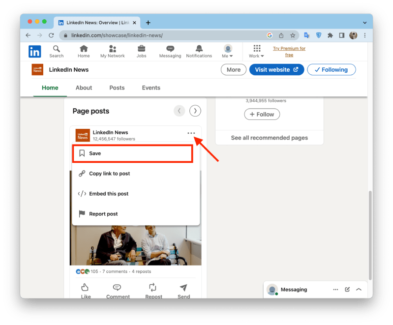
Task: Click LinkedIn News post author name
Action: tap(110, 132)
